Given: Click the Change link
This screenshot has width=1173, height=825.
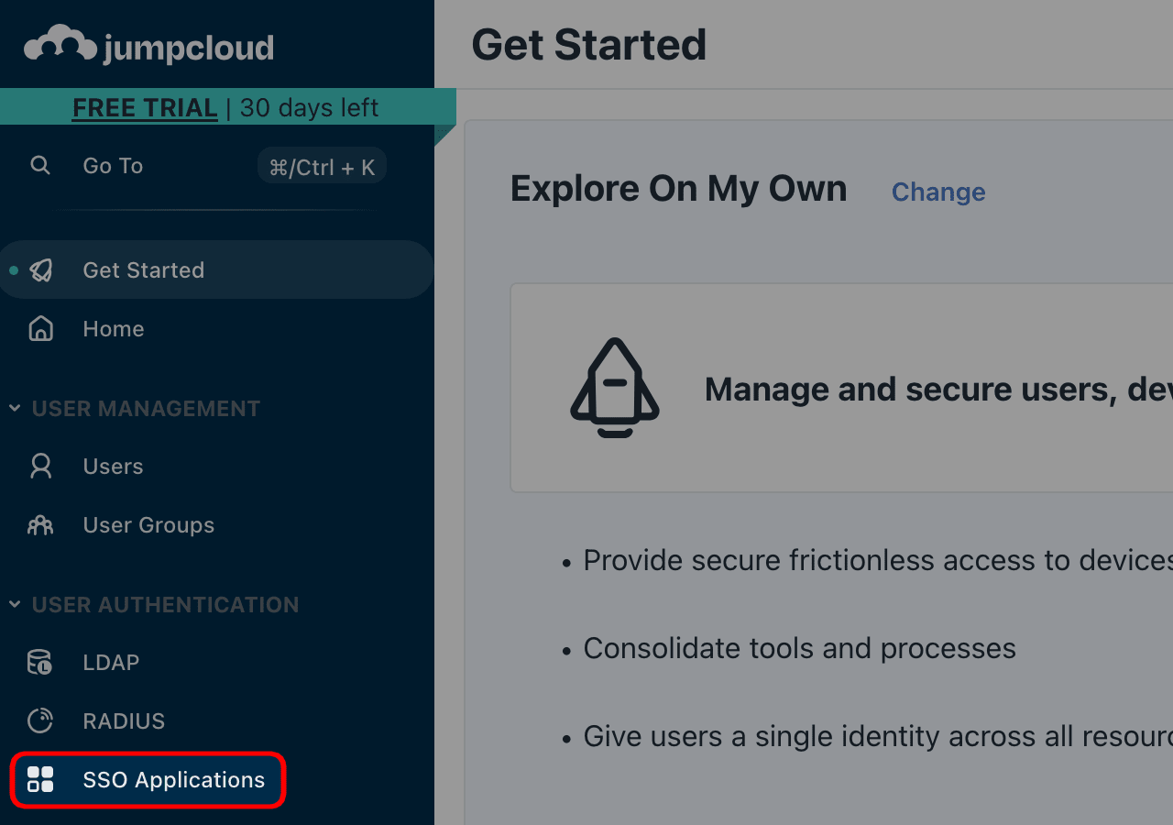Looking at the screenshot, I should click(x=938, y=192).
